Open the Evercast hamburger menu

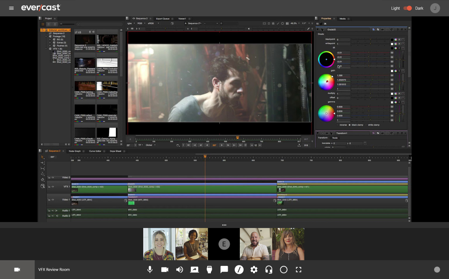(11, 8)
